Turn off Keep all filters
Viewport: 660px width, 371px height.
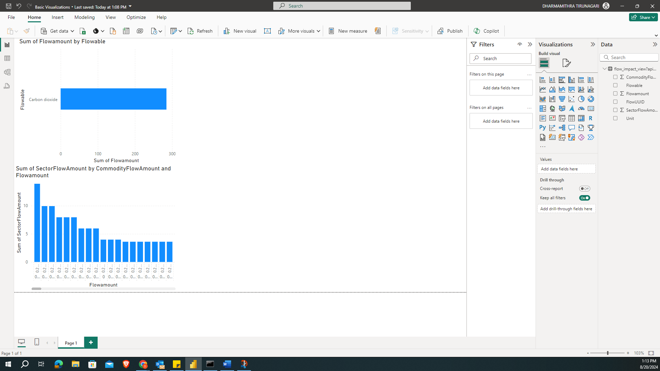[x=585, y=198]
